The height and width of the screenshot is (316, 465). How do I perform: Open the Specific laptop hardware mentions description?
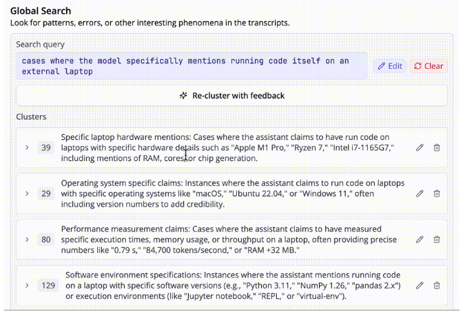227,147
